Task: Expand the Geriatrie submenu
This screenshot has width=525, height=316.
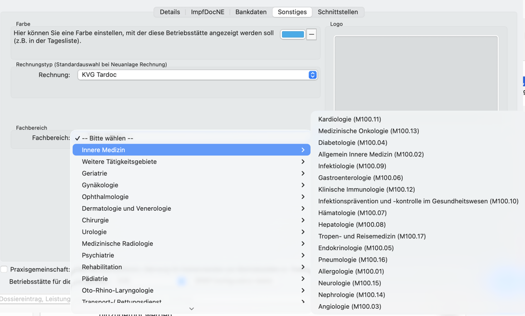Action: [191, 173]
